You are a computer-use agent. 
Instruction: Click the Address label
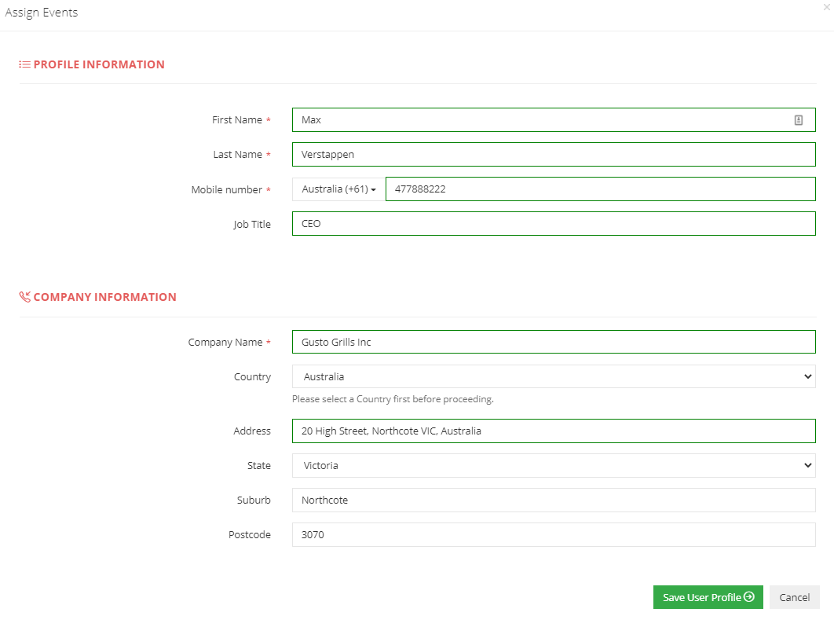[x=252, y=431]
